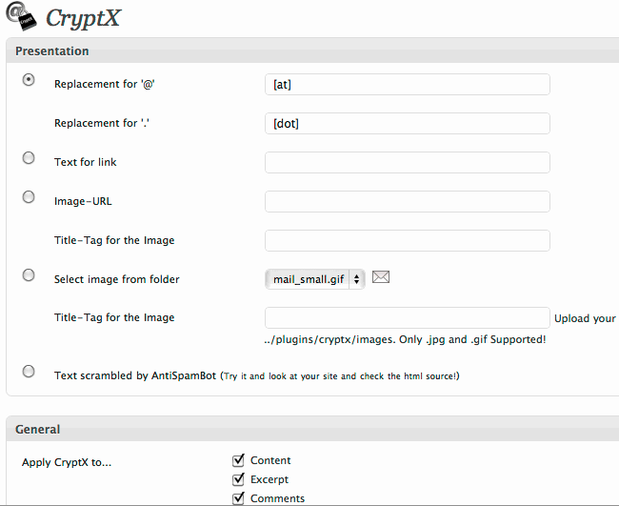The height and width of the screenshot is (506, 619).
Task: Click the CryptX padlock logo icon
Action: tap(21, 16)
